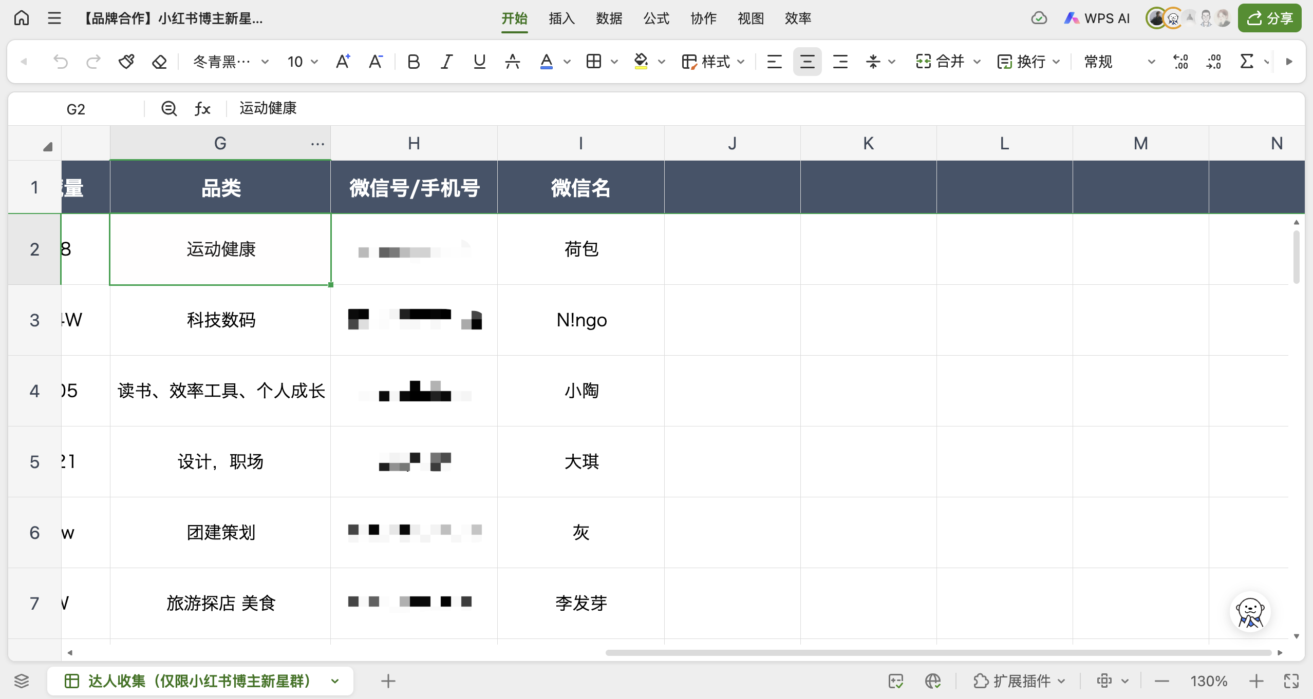
Task: Click the increase decimal places icon
Action: (x=1180, y=62)
